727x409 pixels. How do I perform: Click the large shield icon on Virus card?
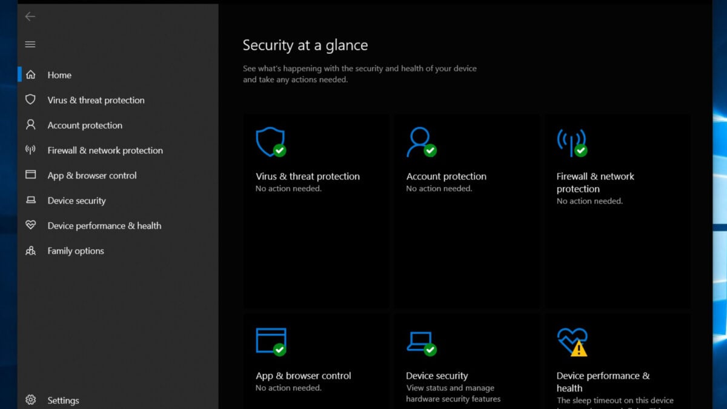[270, 142]
